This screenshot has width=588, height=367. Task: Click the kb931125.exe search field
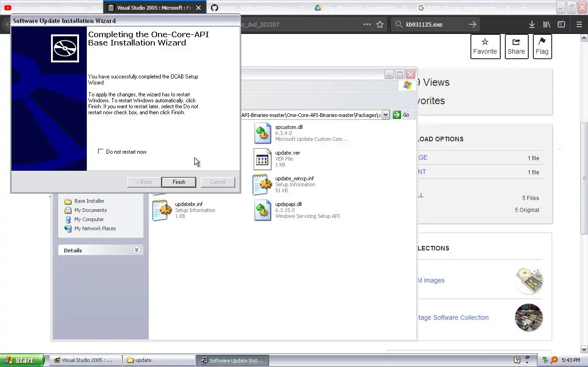tap(436, 24)
